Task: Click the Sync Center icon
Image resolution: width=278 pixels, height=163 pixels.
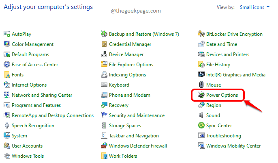Action: pyautogui.click(x=201, y=126)
